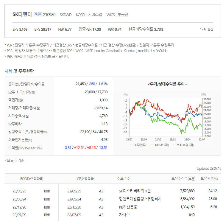Click 시가총액 value 4,760
The image size is (223, 221).
tap(103, 116)
